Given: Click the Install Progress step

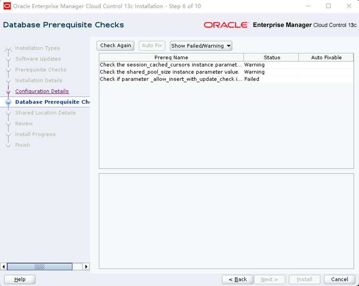Looking at the screenshot, I should click(35, 134).
